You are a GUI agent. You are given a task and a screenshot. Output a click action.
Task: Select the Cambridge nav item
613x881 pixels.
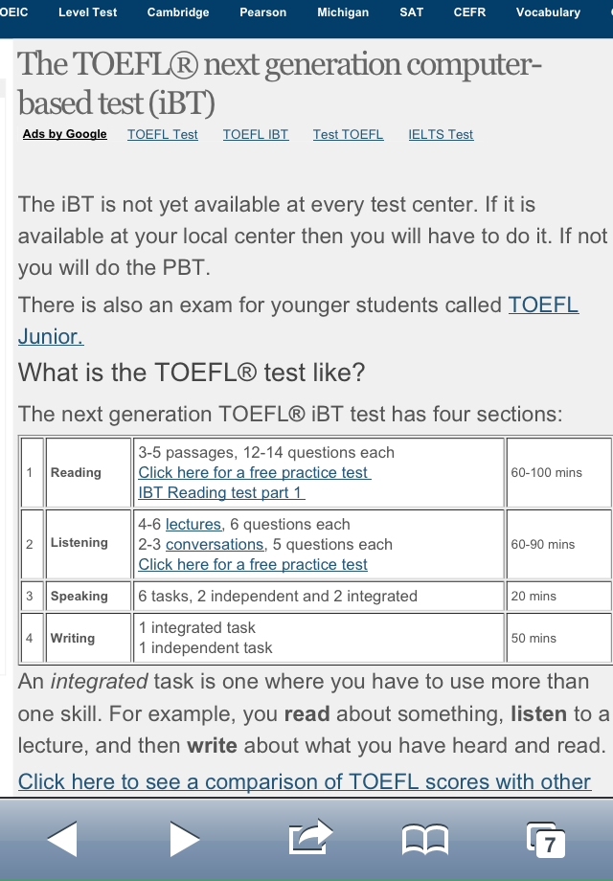coord(178,12)
